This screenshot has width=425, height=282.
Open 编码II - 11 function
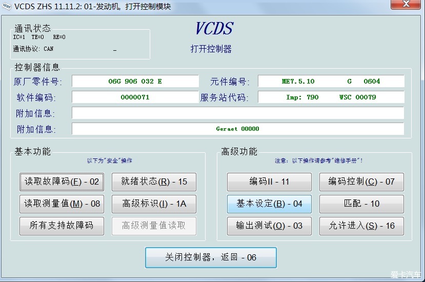tap(269, 182)
